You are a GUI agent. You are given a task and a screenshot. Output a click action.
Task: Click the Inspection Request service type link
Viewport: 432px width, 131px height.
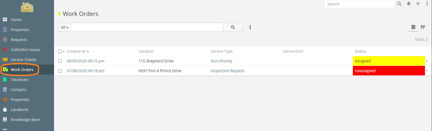point(227,71)
